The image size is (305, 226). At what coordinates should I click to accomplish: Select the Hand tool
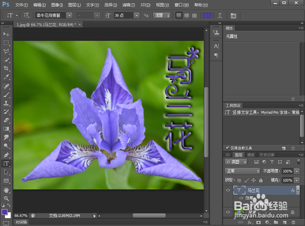click(x=6, y=190)
